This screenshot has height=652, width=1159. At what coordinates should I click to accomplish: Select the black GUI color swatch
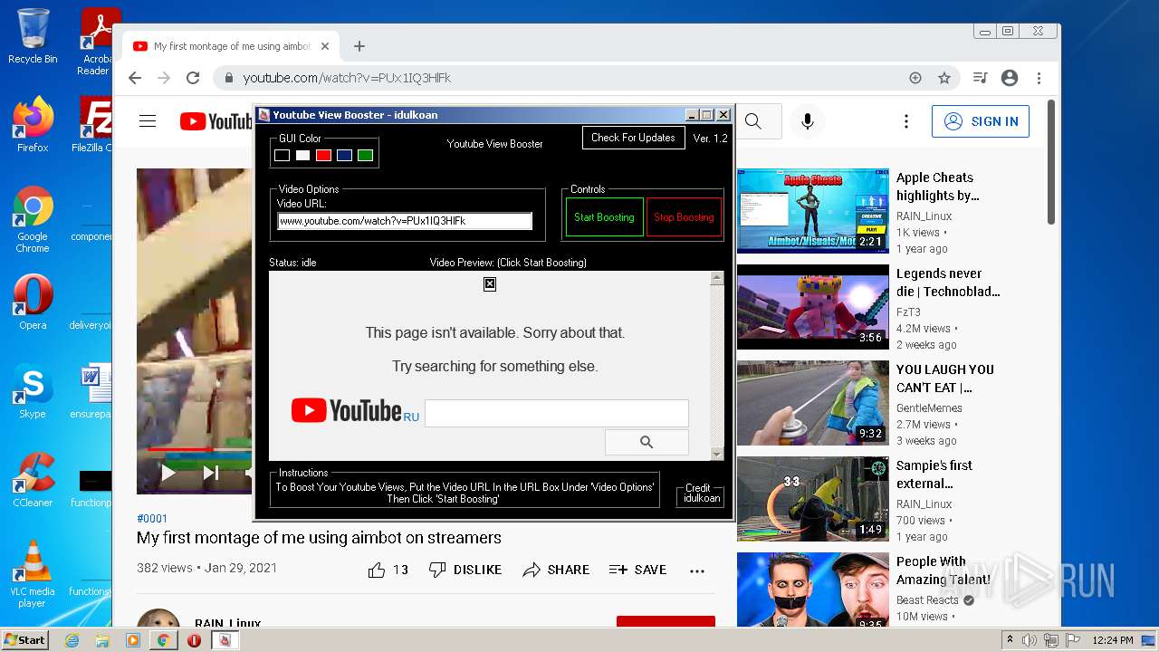283,156
